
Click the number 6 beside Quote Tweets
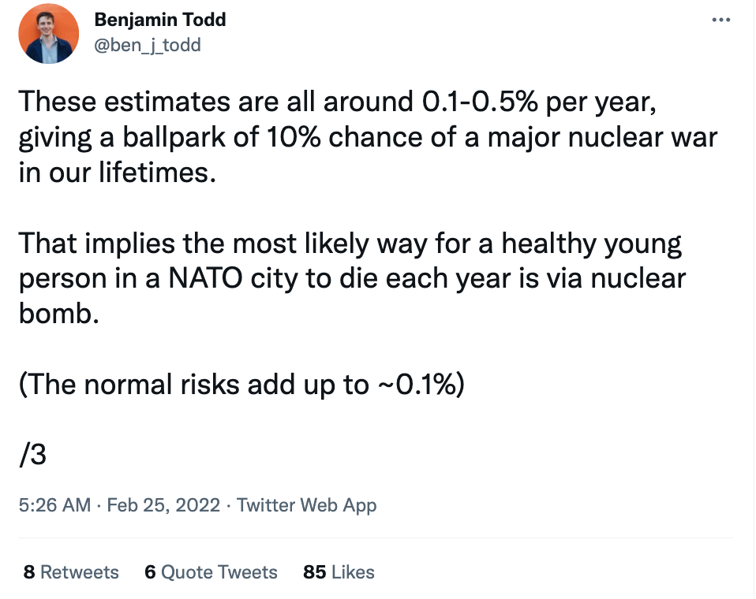[150, 572]
